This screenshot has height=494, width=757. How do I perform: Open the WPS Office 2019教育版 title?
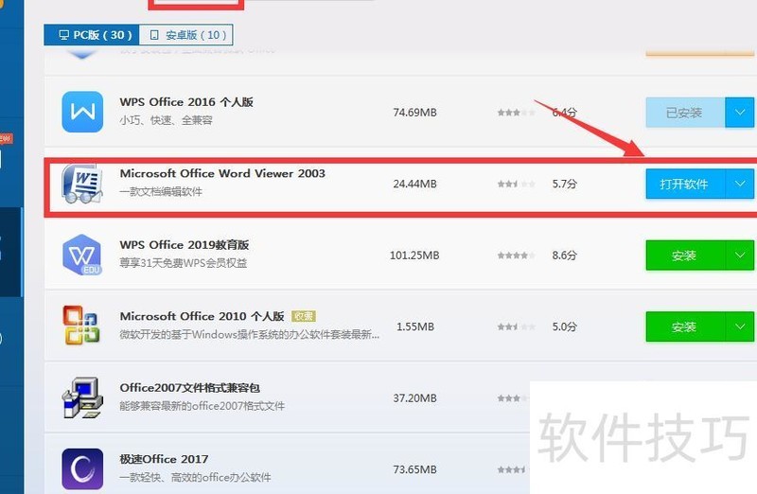coord(185,245)
